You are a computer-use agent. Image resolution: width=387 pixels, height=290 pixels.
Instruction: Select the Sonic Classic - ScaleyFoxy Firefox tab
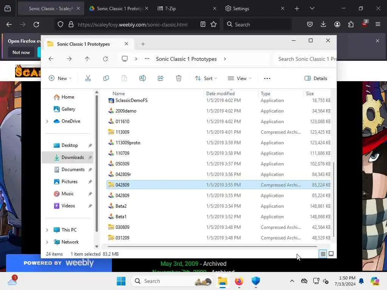coord(51,8)
